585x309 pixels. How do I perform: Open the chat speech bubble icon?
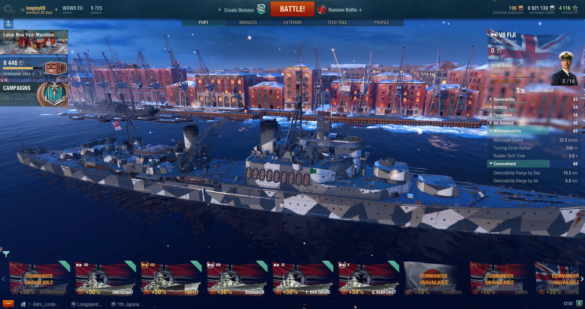pos(8,304)
